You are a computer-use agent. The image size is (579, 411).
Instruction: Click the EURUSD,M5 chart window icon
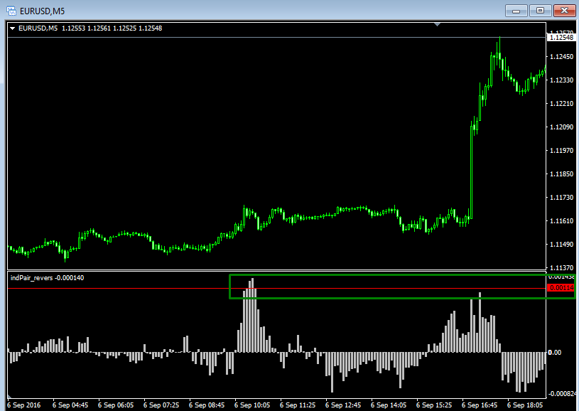pyautogui.click(x=11, y=11)
